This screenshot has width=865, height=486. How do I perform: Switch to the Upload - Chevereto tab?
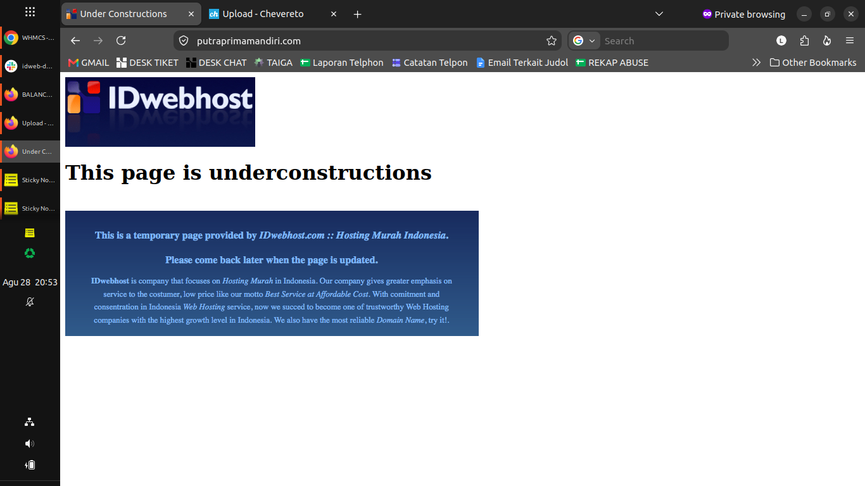point(274,14)
